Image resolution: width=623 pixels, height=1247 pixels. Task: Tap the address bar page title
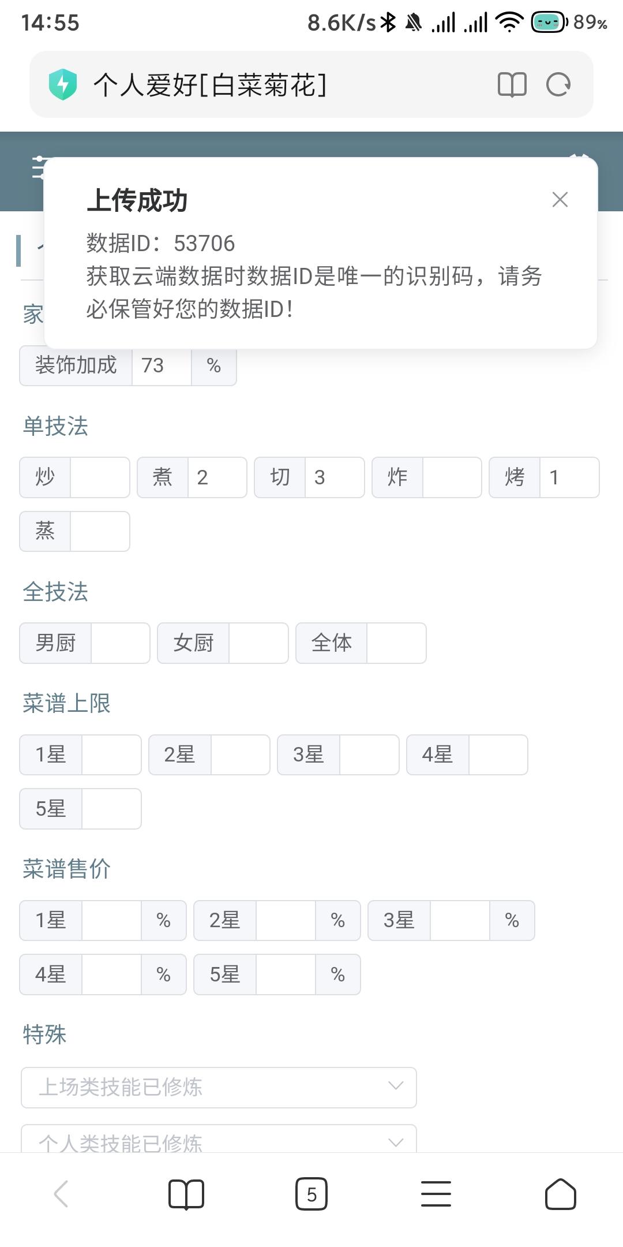(x=211, y=85)
